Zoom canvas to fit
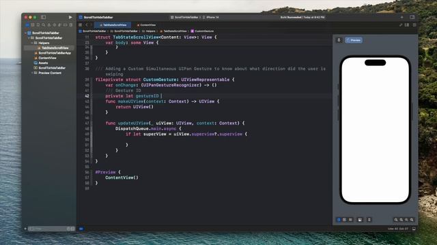437x245 pixels. (x=406, y=220)
